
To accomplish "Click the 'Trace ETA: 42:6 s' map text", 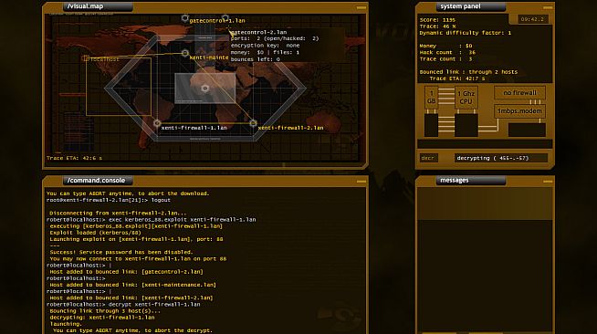I will click(74, 158).
